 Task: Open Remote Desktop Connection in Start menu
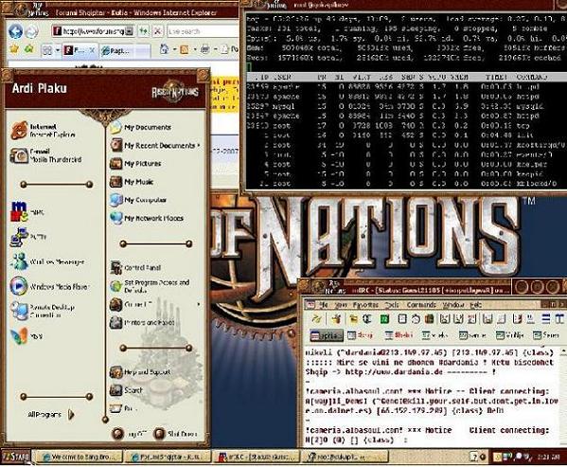[43, 311]
